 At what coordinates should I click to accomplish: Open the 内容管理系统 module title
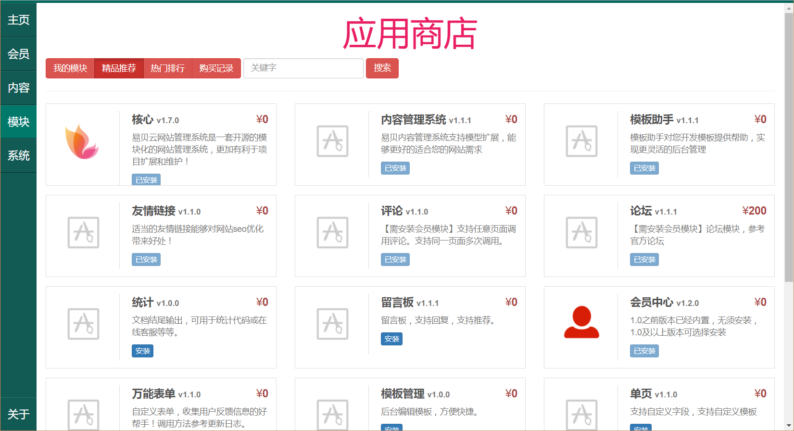pyautogui.click(x=414, y=119)
